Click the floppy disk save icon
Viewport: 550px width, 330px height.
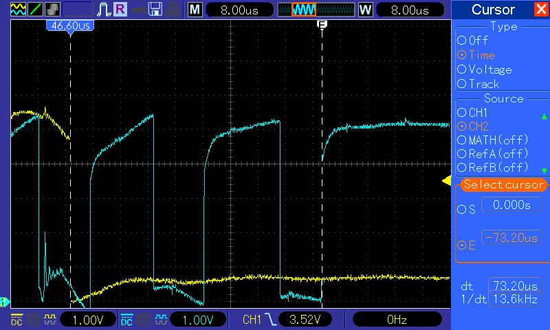(155, 10)
